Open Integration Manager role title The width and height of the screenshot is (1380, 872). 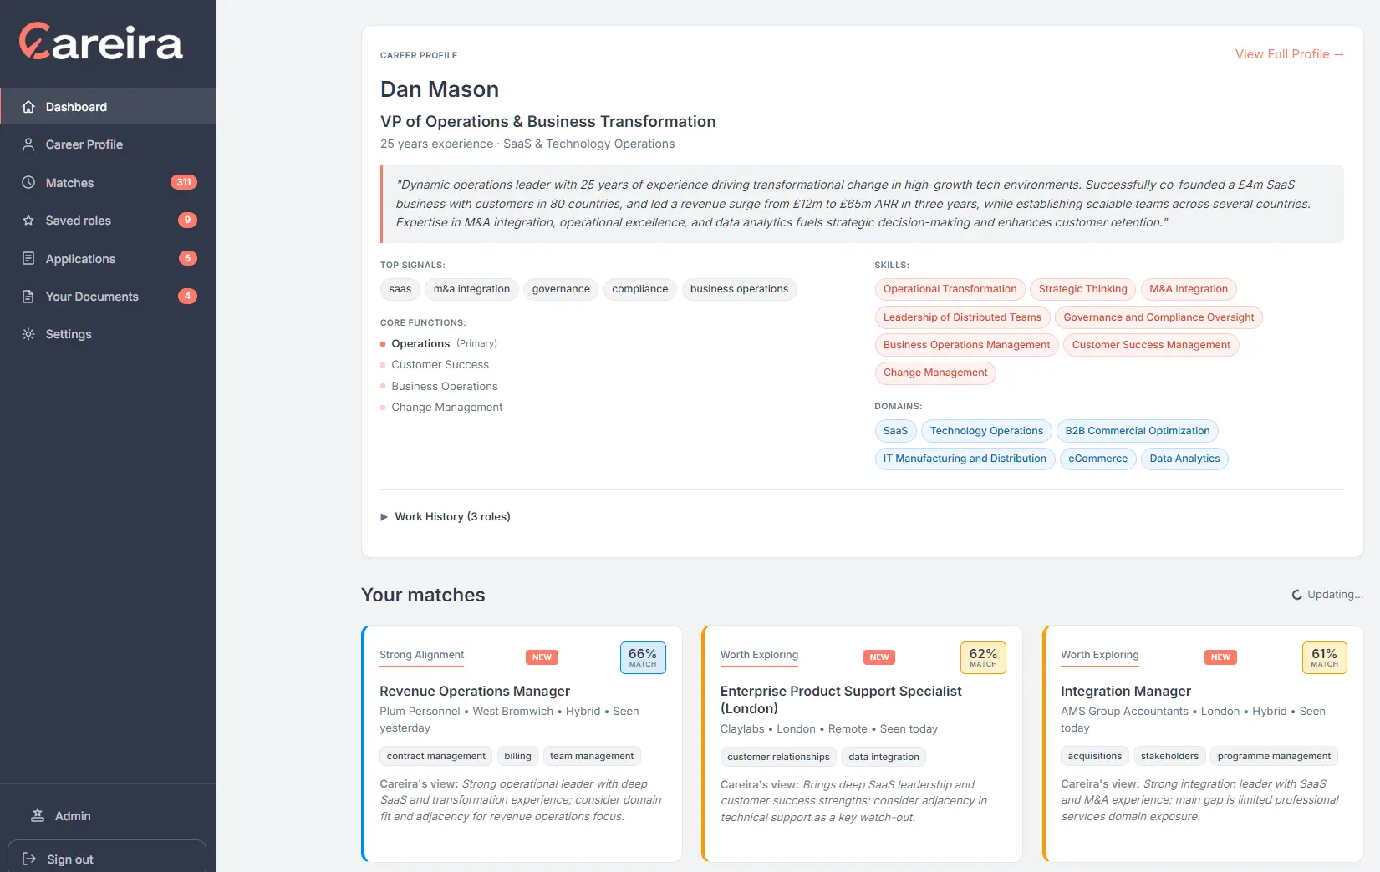[1125, 691]
